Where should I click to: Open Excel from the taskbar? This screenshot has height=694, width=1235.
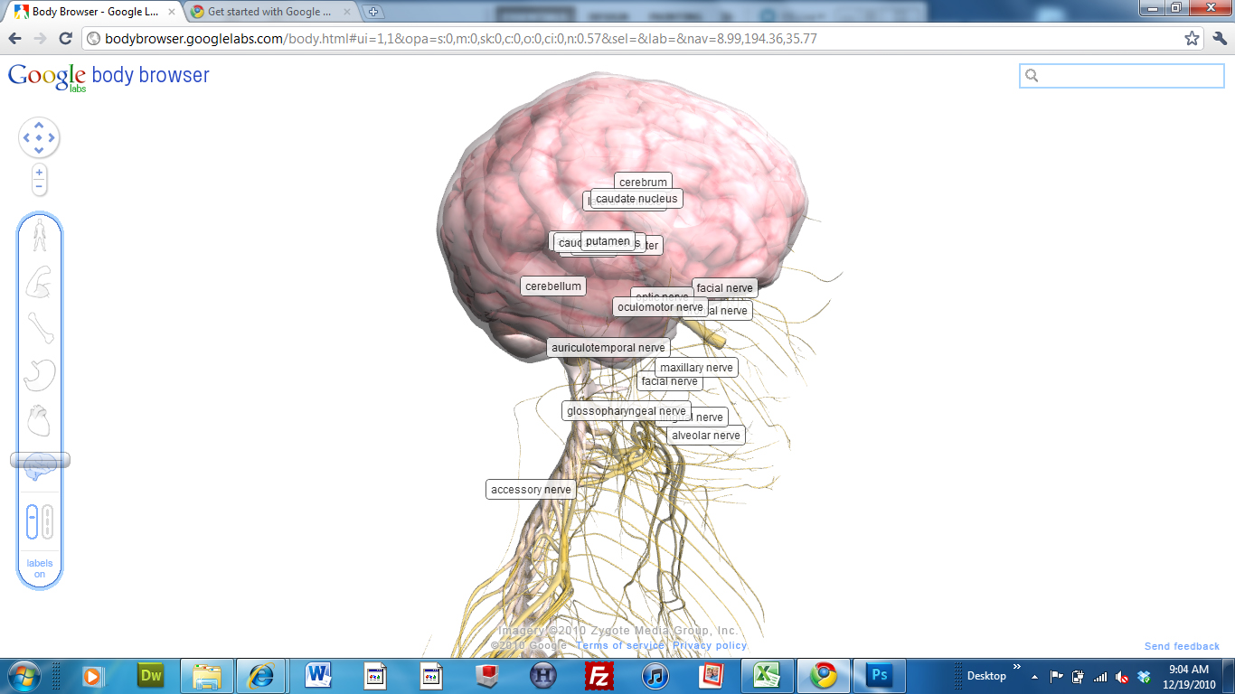pos(768,676)
